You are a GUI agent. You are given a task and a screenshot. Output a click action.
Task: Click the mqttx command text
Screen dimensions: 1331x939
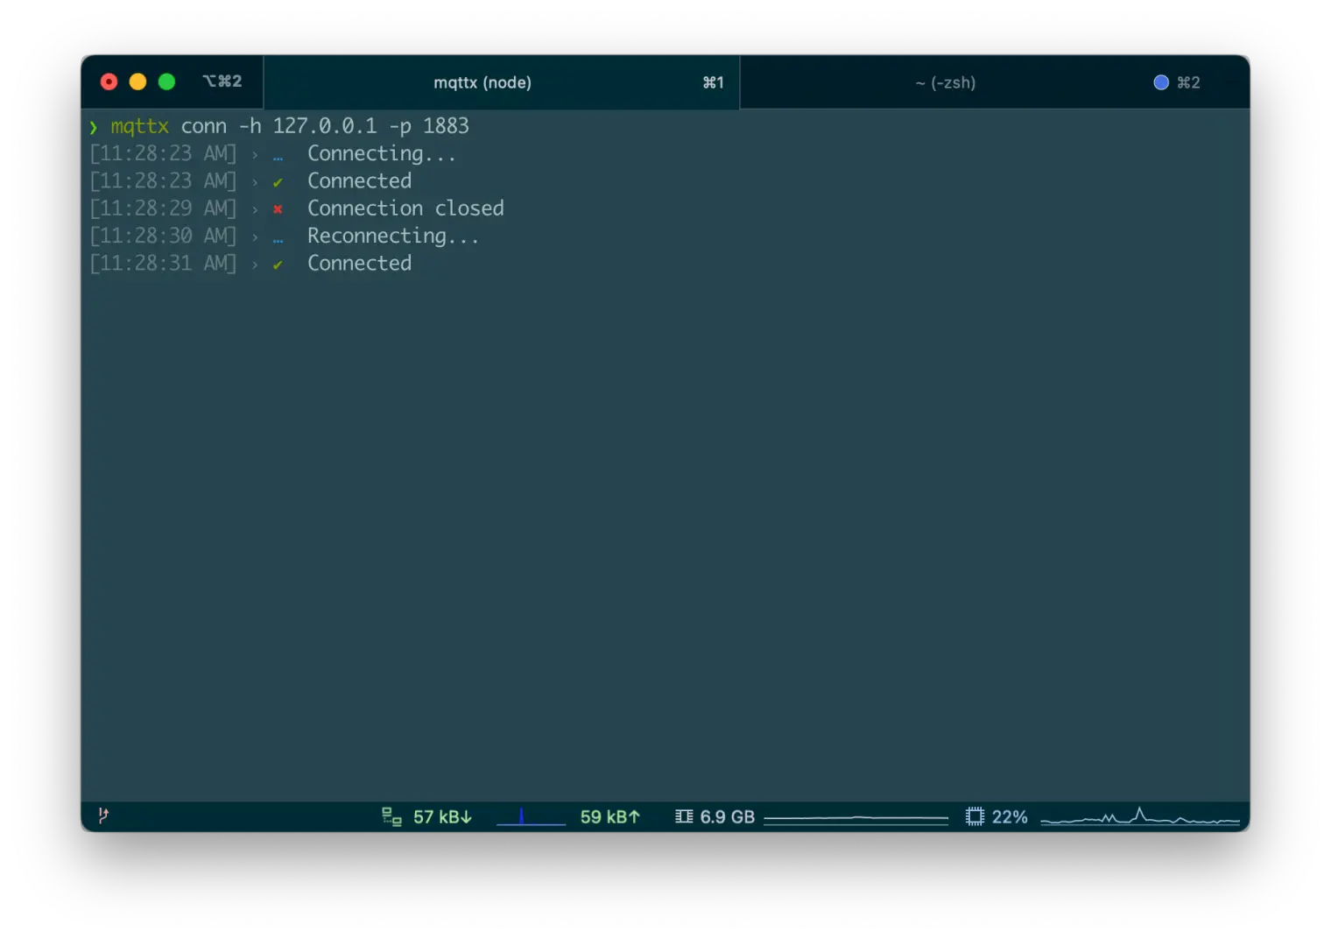[138, 126]
